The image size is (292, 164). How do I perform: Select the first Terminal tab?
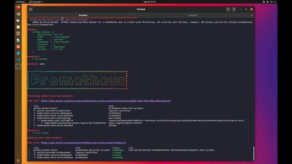coord(83,15)
